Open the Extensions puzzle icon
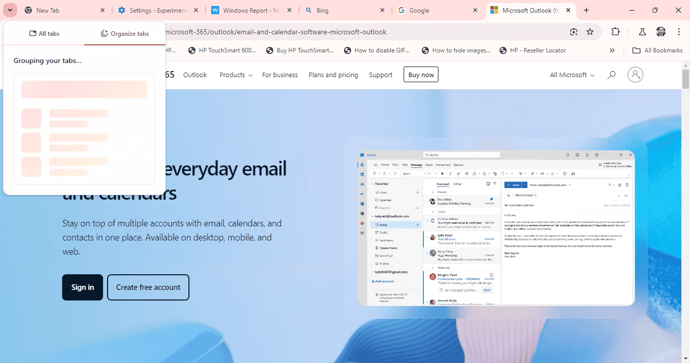The height and width of the screenshot is (363, 690). pyautogui.click(x=615, y=32)
